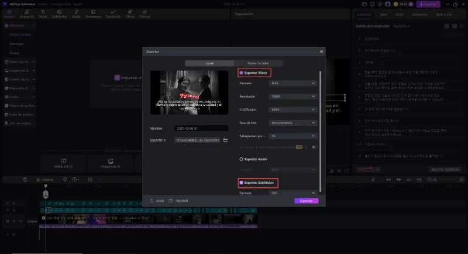Click the Imagen de IA card icon

pos(111,161)
